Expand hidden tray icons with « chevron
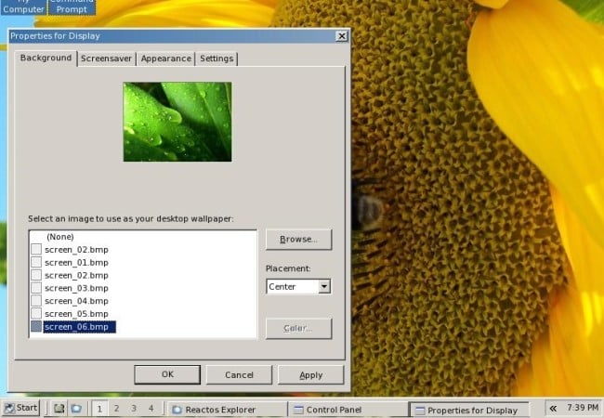The height and width of the screenshot is (418, 604). point(553,408)
